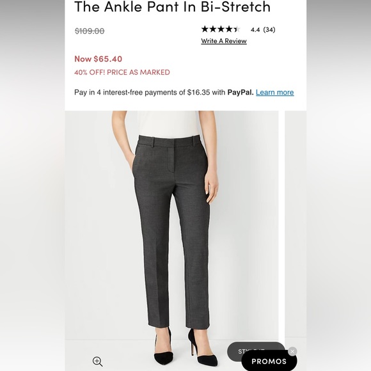Click the crossed-out $109.00 original price
Screen dimensions: 371x371
click(90, 31)
